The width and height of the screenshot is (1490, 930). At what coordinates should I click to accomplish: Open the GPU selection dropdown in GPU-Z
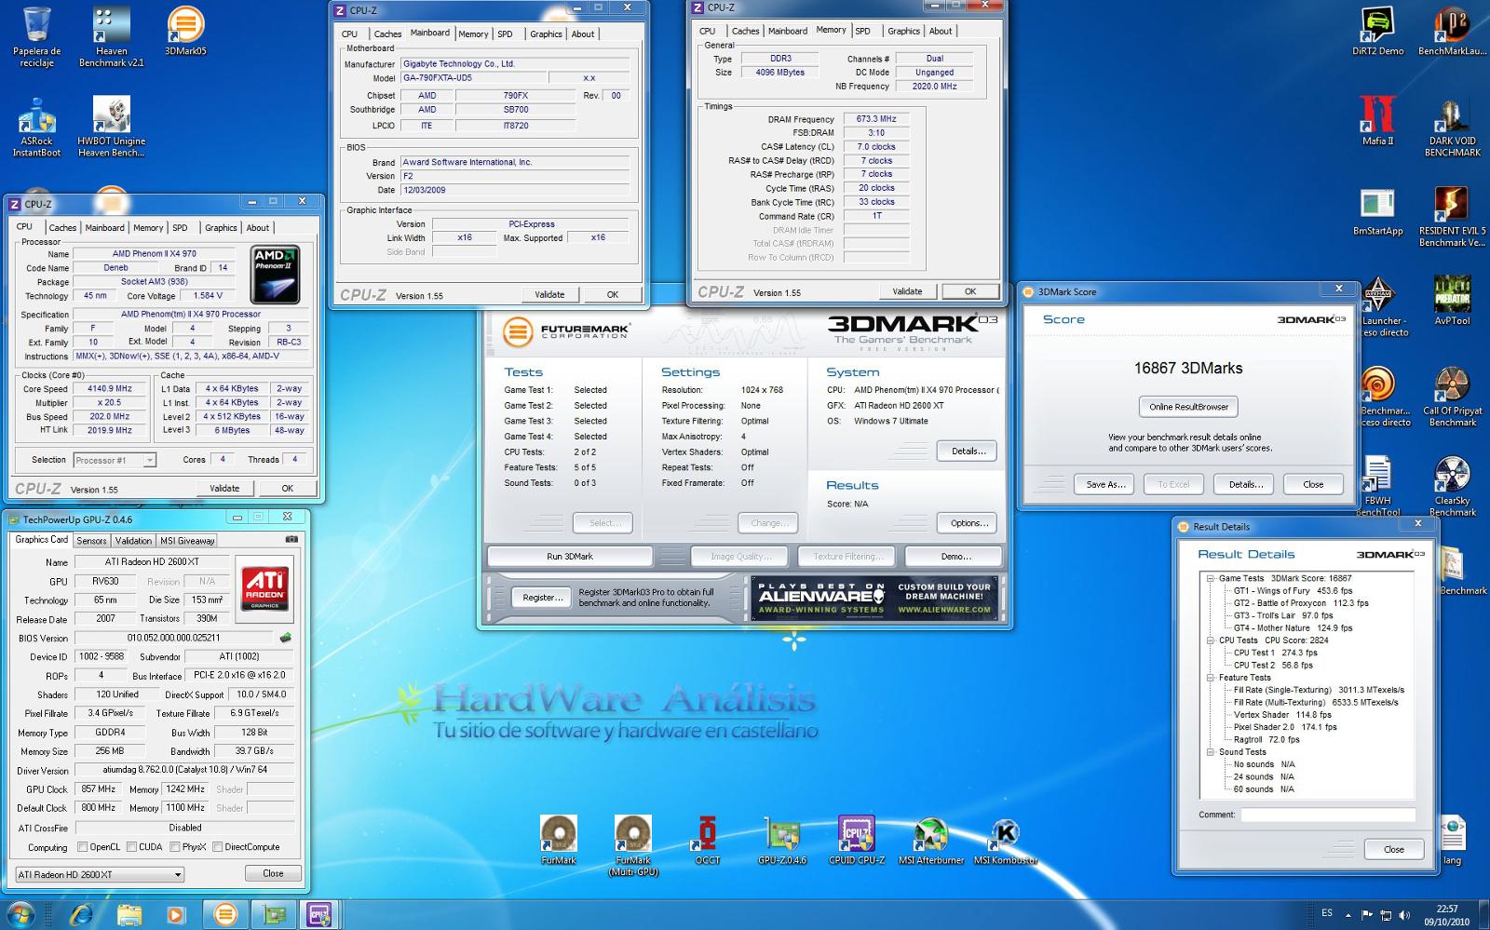tap(100, 874)
